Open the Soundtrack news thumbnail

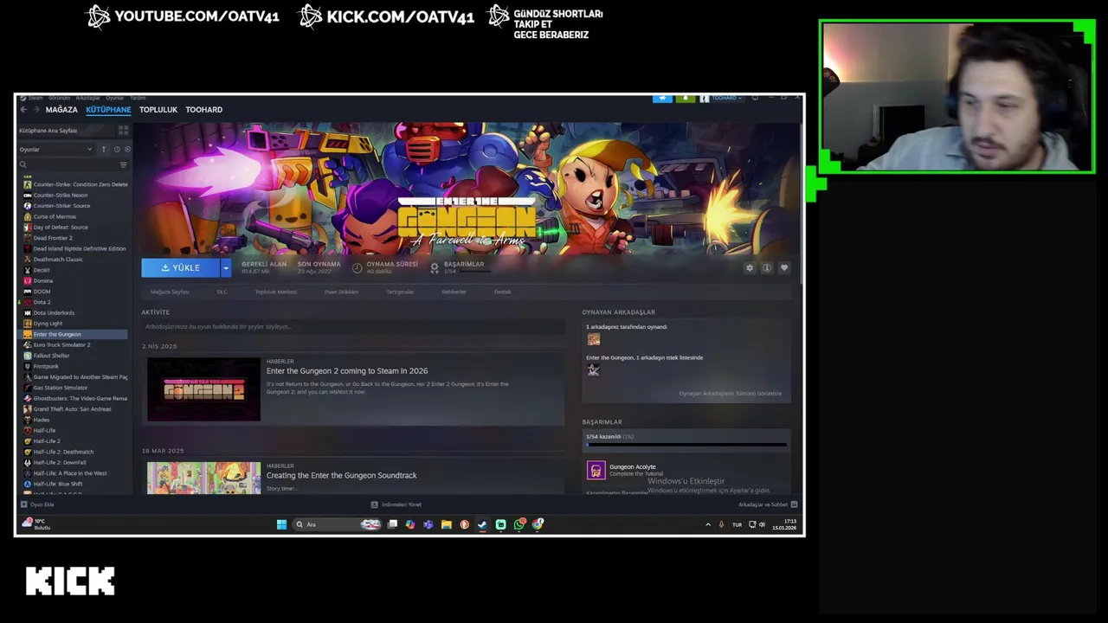[x=203, y=478]
